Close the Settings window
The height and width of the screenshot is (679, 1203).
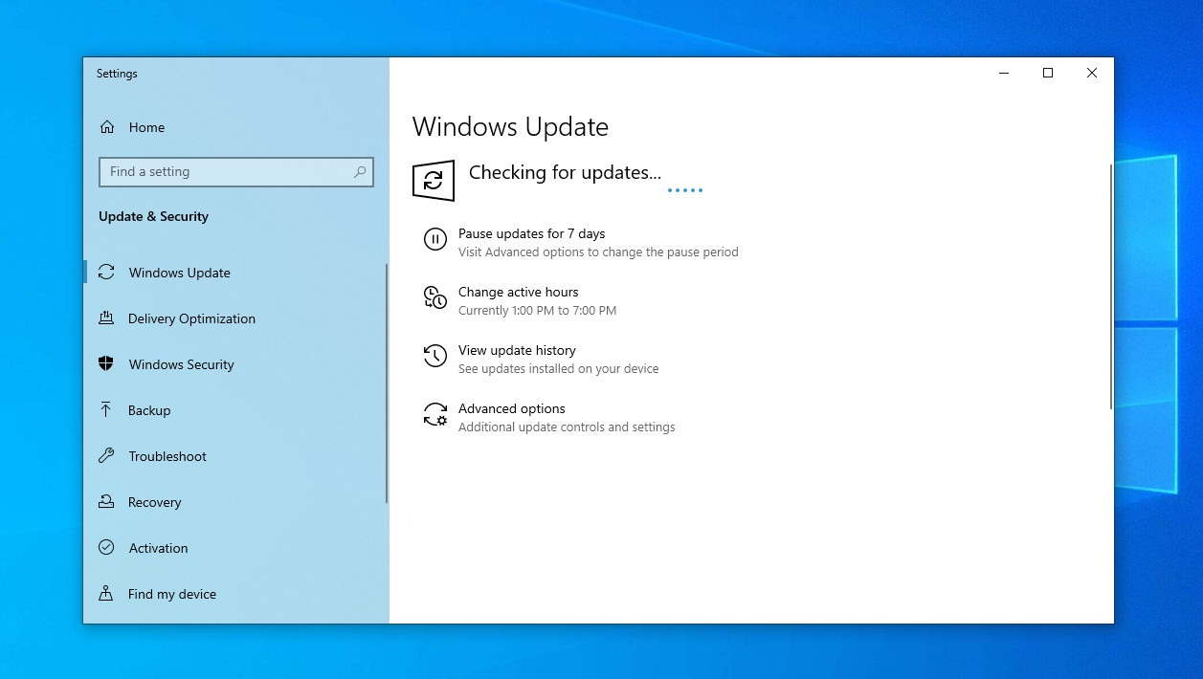1092,73
